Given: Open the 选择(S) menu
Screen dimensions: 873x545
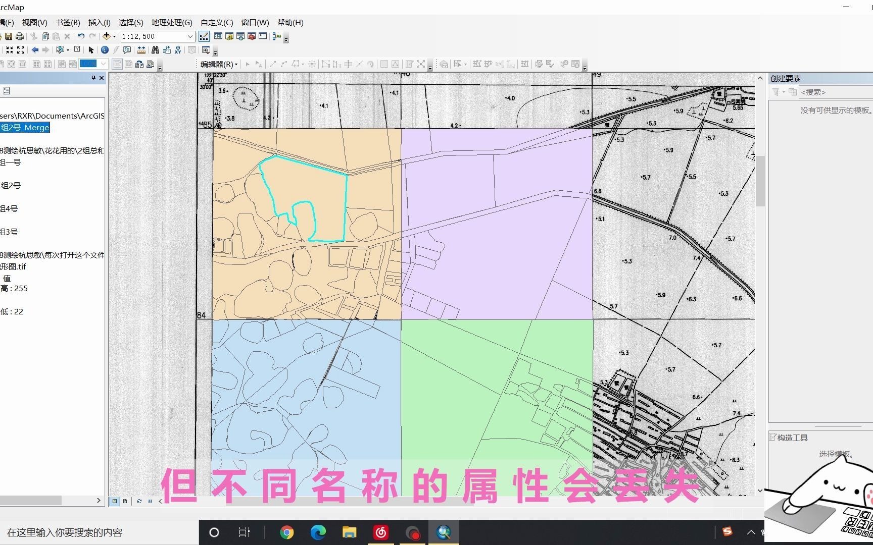Looking at the screenshot, I should tap(131, 22).
